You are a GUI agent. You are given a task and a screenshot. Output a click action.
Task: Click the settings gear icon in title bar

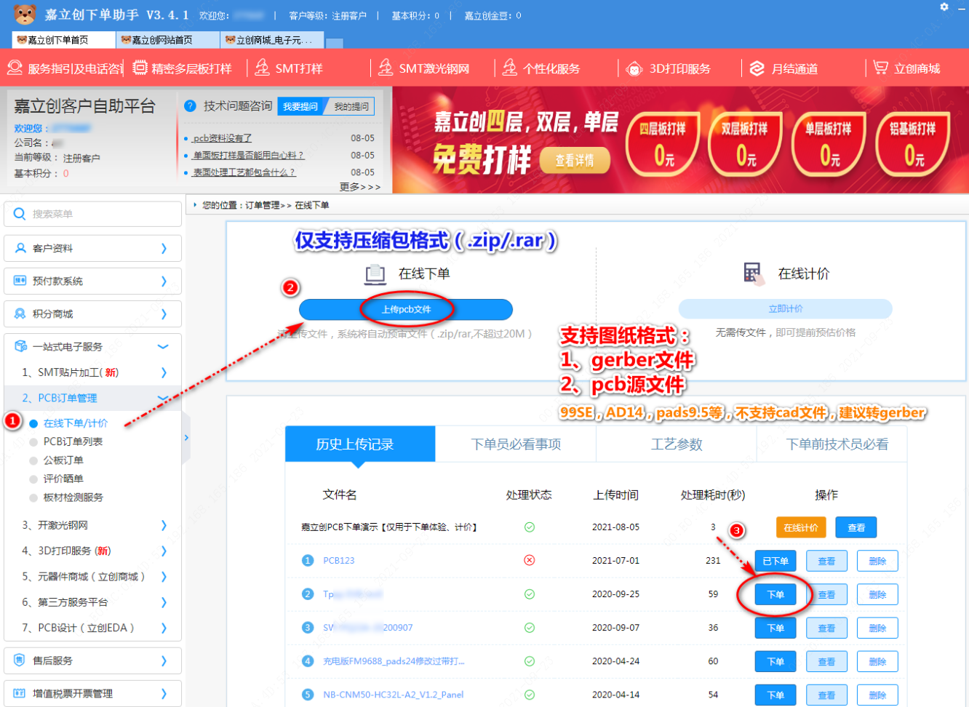944,7
